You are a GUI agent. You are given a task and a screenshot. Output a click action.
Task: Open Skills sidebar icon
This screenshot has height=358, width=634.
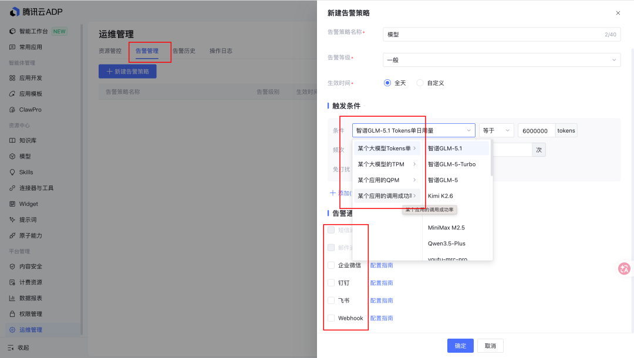[12, 172]
